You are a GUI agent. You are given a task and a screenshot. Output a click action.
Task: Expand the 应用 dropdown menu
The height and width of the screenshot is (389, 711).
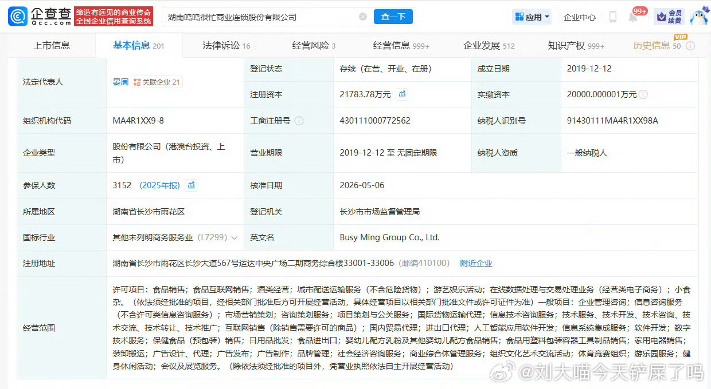[x=532, y=17]
